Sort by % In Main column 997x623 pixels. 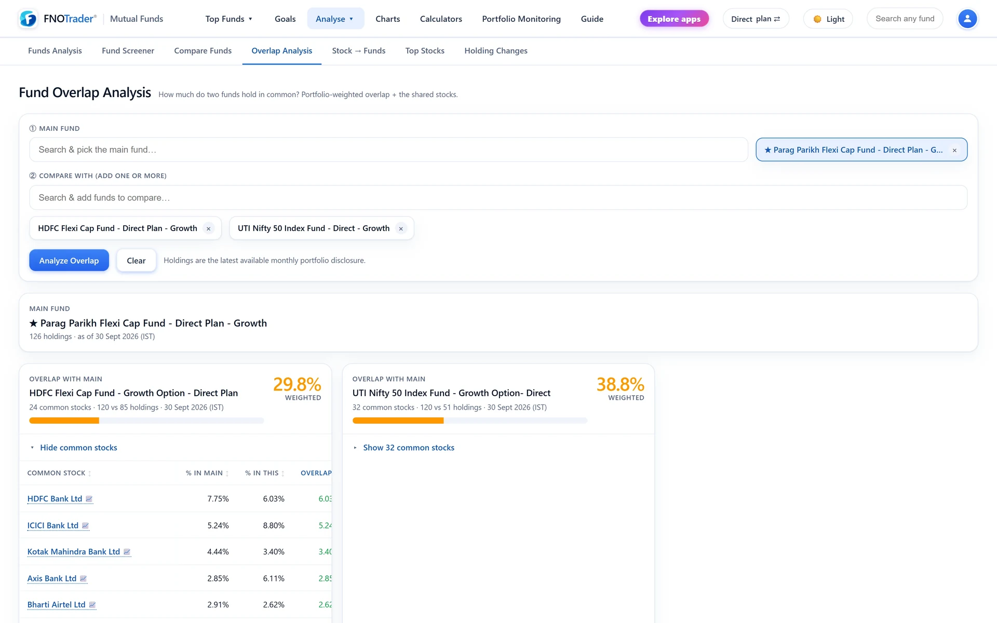[x=207, y=473]
